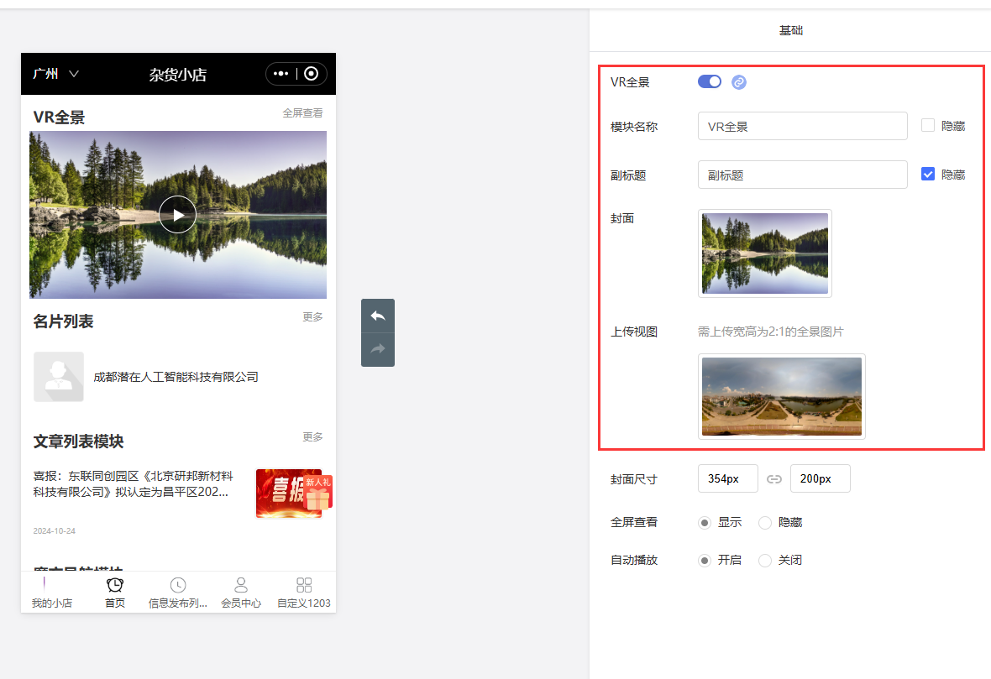Click the 名片列表 heading
This screenshot has width=991, height=679.
[x=63, y=321]
